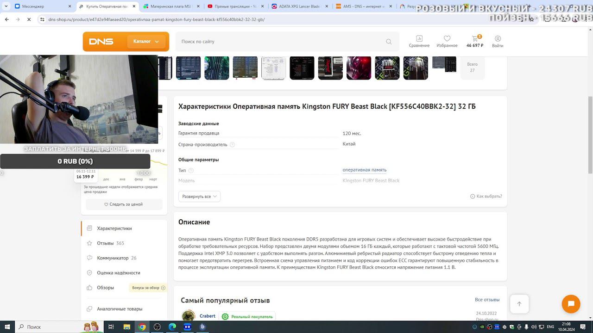
Task: Click the Китай country value
Action: (349, 144)
